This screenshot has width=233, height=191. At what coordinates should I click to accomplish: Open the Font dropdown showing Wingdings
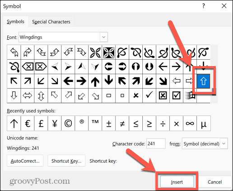(x=63, y=37)
